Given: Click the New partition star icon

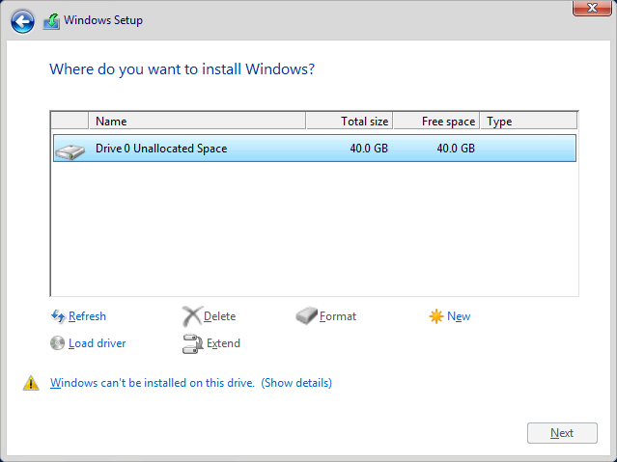Looking at the screenshot, I should [x=436, y=316].
